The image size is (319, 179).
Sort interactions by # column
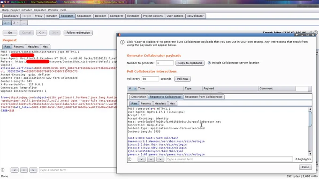tap(132, 89)
